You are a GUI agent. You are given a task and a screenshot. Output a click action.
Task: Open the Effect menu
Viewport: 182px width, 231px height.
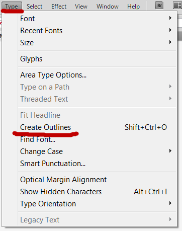click(59, 7)
